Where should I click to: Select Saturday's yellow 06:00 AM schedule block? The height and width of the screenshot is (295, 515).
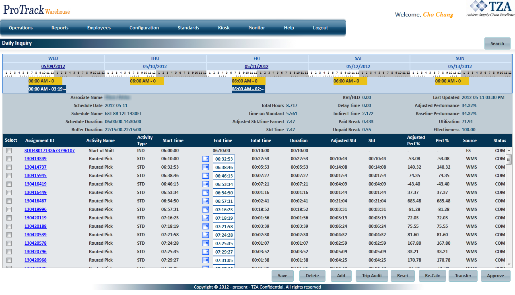(350, 81)
